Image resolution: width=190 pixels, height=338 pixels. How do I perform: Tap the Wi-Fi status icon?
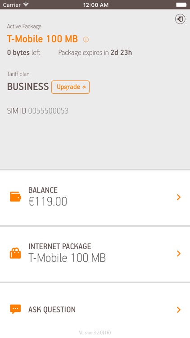(x=26, y=5)
